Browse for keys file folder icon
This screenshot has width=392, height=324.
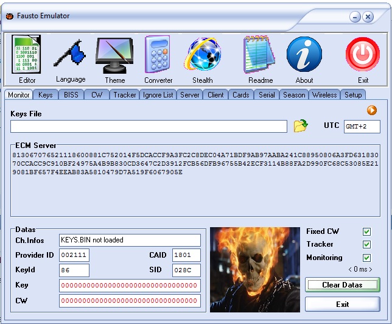click(301, 125)
